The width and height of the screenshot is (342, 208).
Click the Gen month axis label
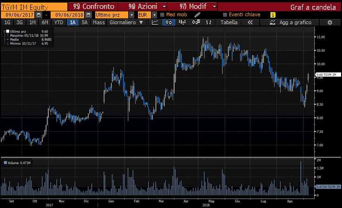point(111,201)
